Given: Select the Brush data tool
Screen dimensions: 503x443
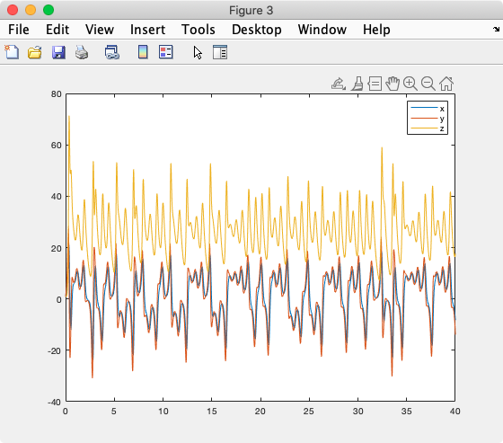Looking at the screenshot, I should [357, 84].
